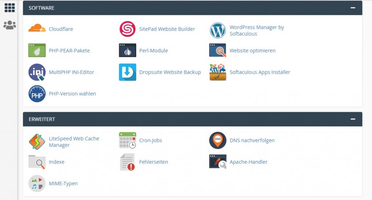372x200 pixels.
Task: Open LiteSpeed Web Cache Manager icon
Action: point(37,142)
